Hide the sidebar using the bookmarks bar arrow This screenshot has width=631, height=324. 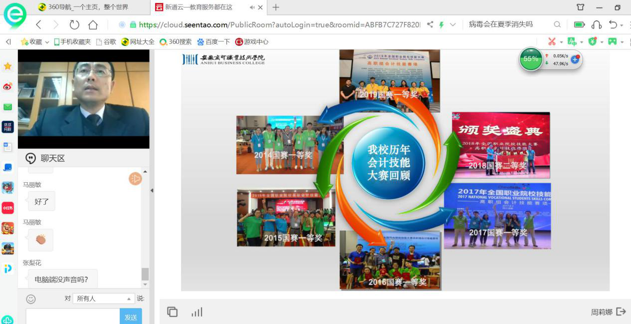(8, 42)
